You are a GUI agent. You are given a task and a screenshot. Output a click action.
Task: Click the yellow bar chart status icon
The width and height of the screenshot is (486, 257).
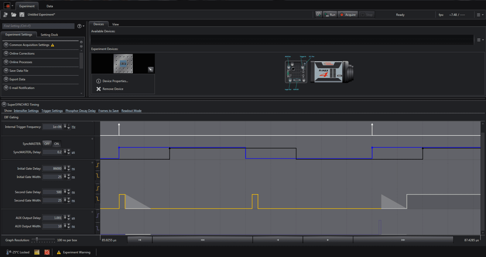click(x=37, y=252)
